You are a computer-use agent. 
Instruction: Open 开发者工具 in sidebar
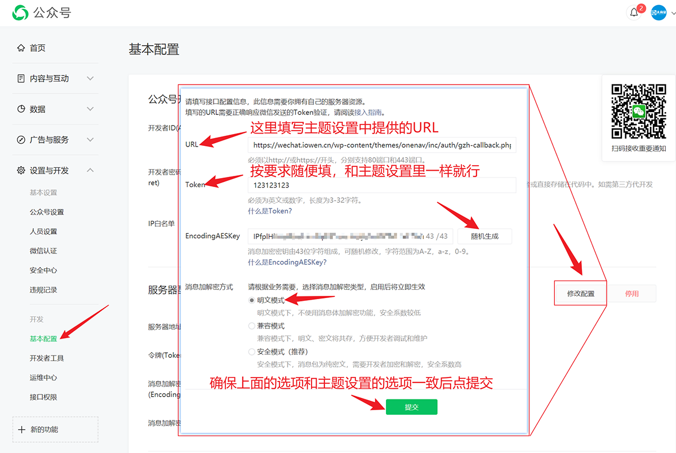47,358
